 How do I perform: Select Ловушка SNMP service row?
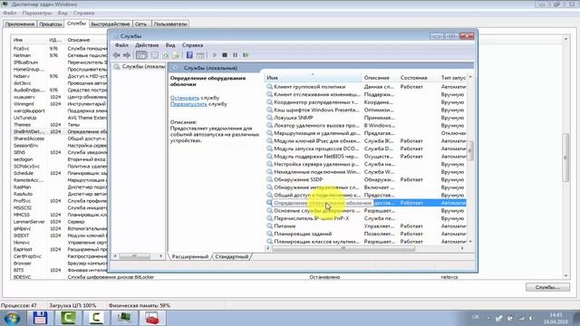[366, 118]
